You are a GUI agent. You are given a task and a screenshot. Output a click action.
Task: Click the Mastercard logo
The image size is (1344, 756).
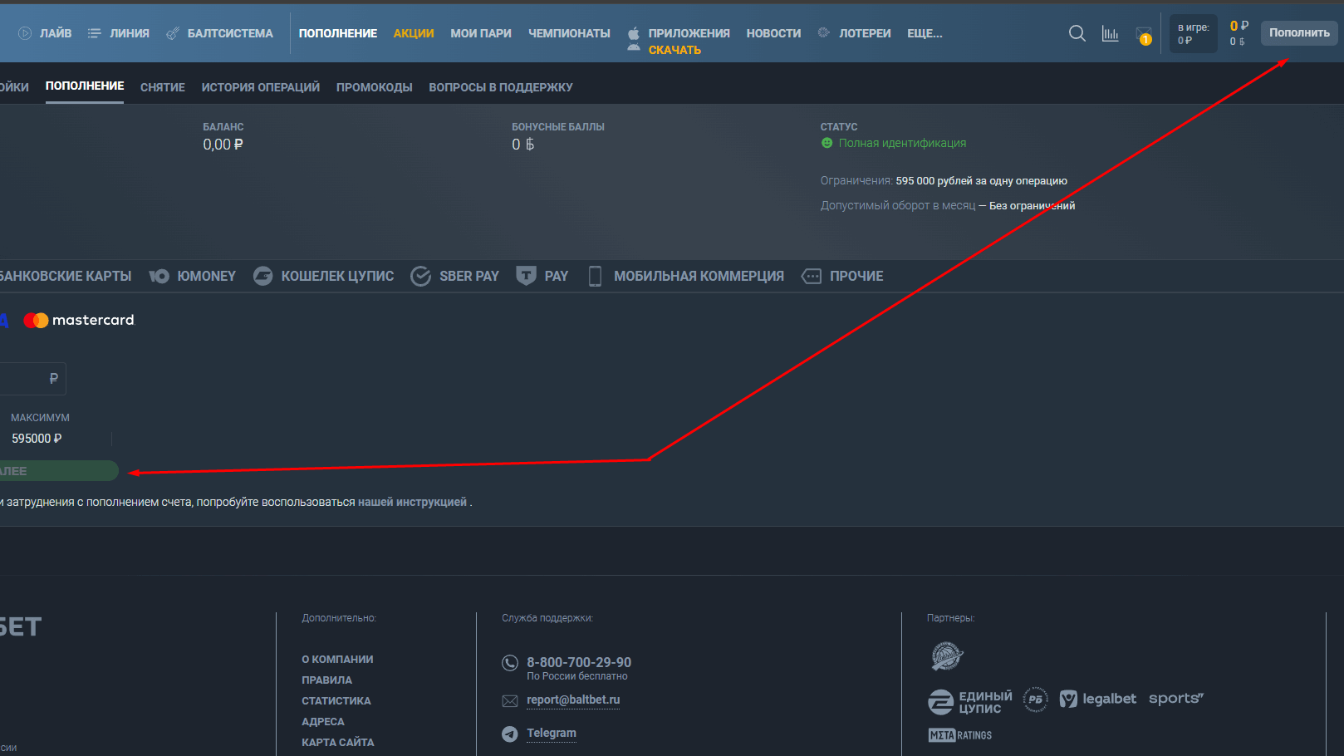pos(79,320)
